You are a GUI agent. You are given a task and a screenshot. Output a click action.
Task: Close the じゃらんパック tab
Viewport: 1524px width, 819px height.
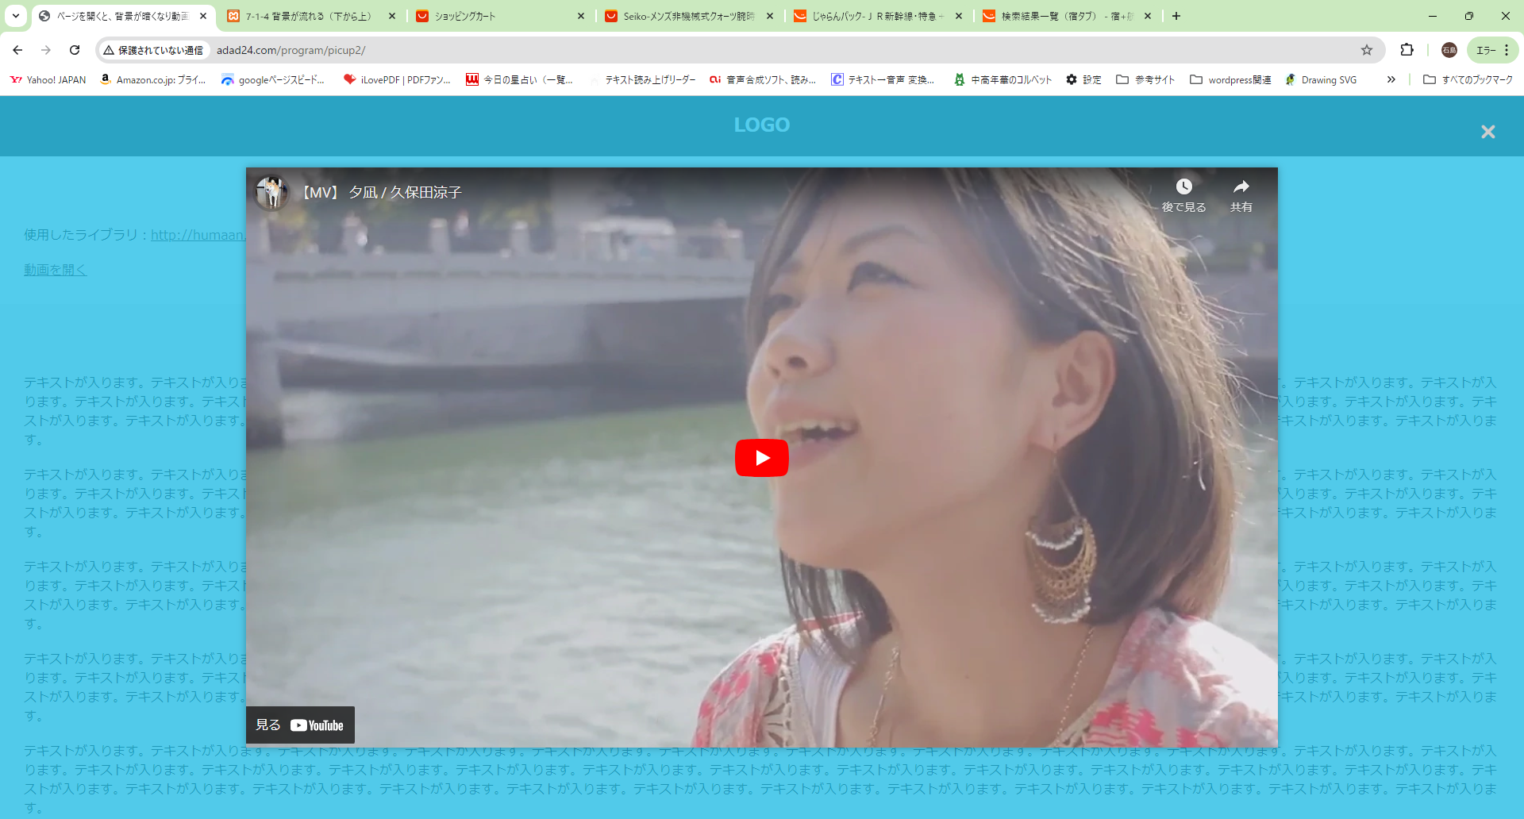click(x=959, y=16)
